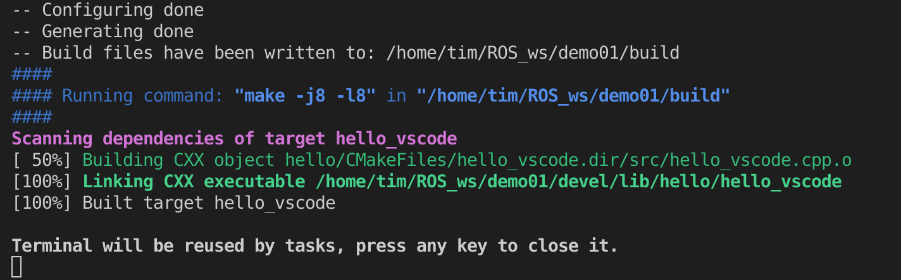Click the '-- Generating done' line

(x=103, y=31)
